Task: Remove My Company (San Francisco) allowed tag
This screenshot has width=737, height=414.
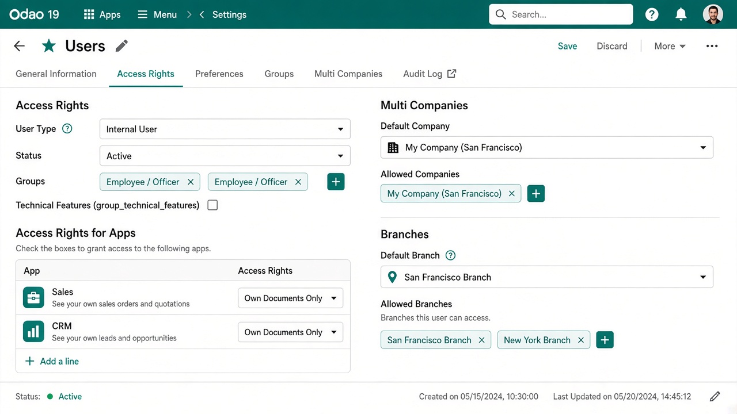Action: pyautogui.click(x=511, y=194)
